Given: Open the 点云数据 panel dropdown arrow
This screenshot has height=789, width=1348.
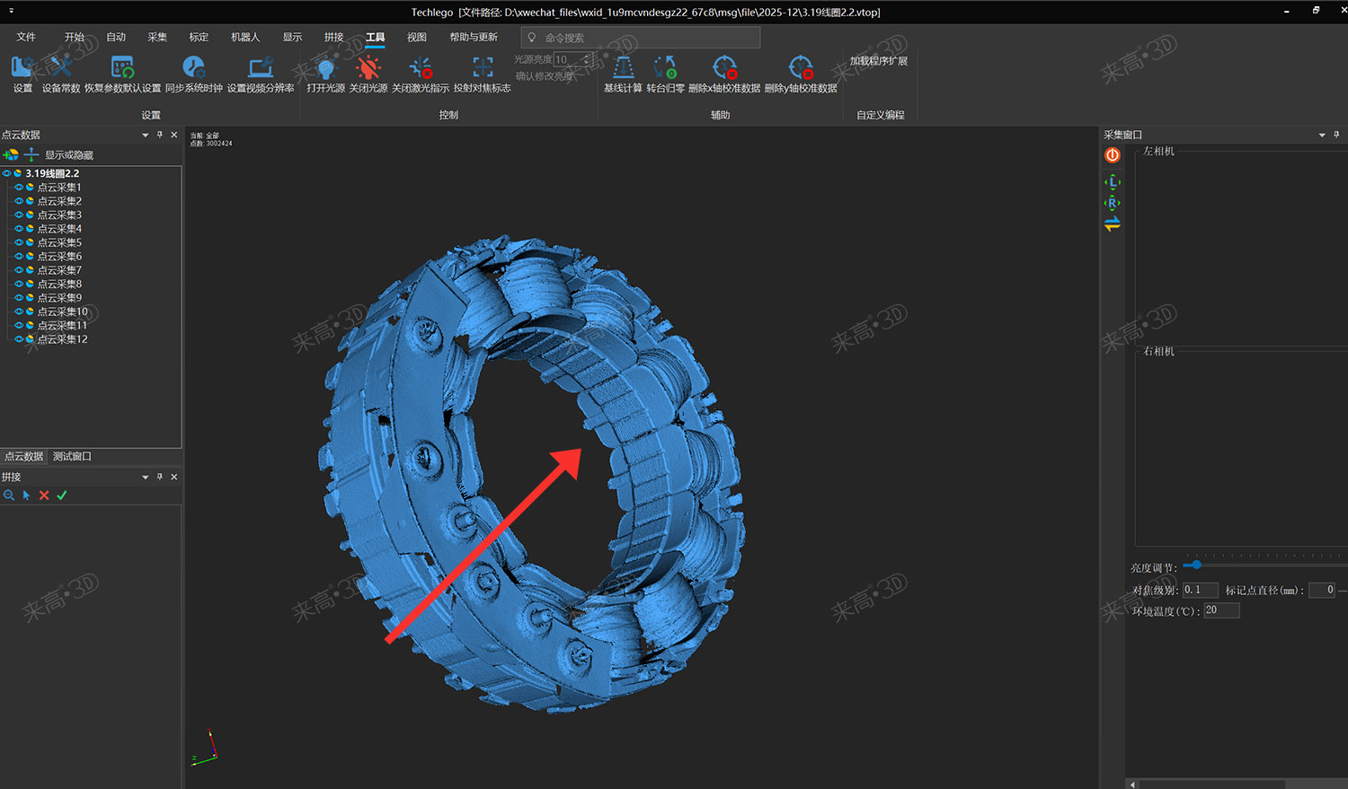Looking at the screenshot, I should [146, 136].
